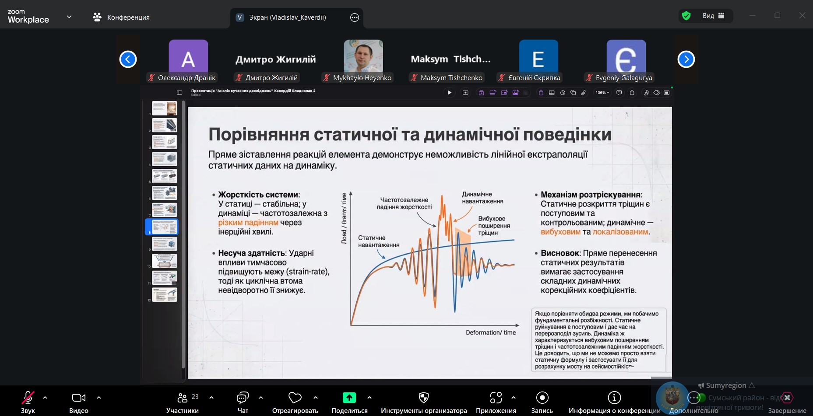This screenshot has width=813, height=416.
Task: Select the Экран (Vladislav_Kaverdii) tab
Action: tap(287, 17)
